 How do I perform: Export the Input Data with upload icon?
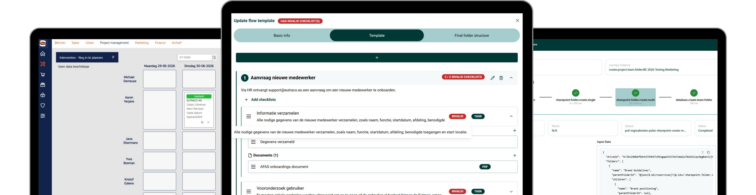coord(703,152)
